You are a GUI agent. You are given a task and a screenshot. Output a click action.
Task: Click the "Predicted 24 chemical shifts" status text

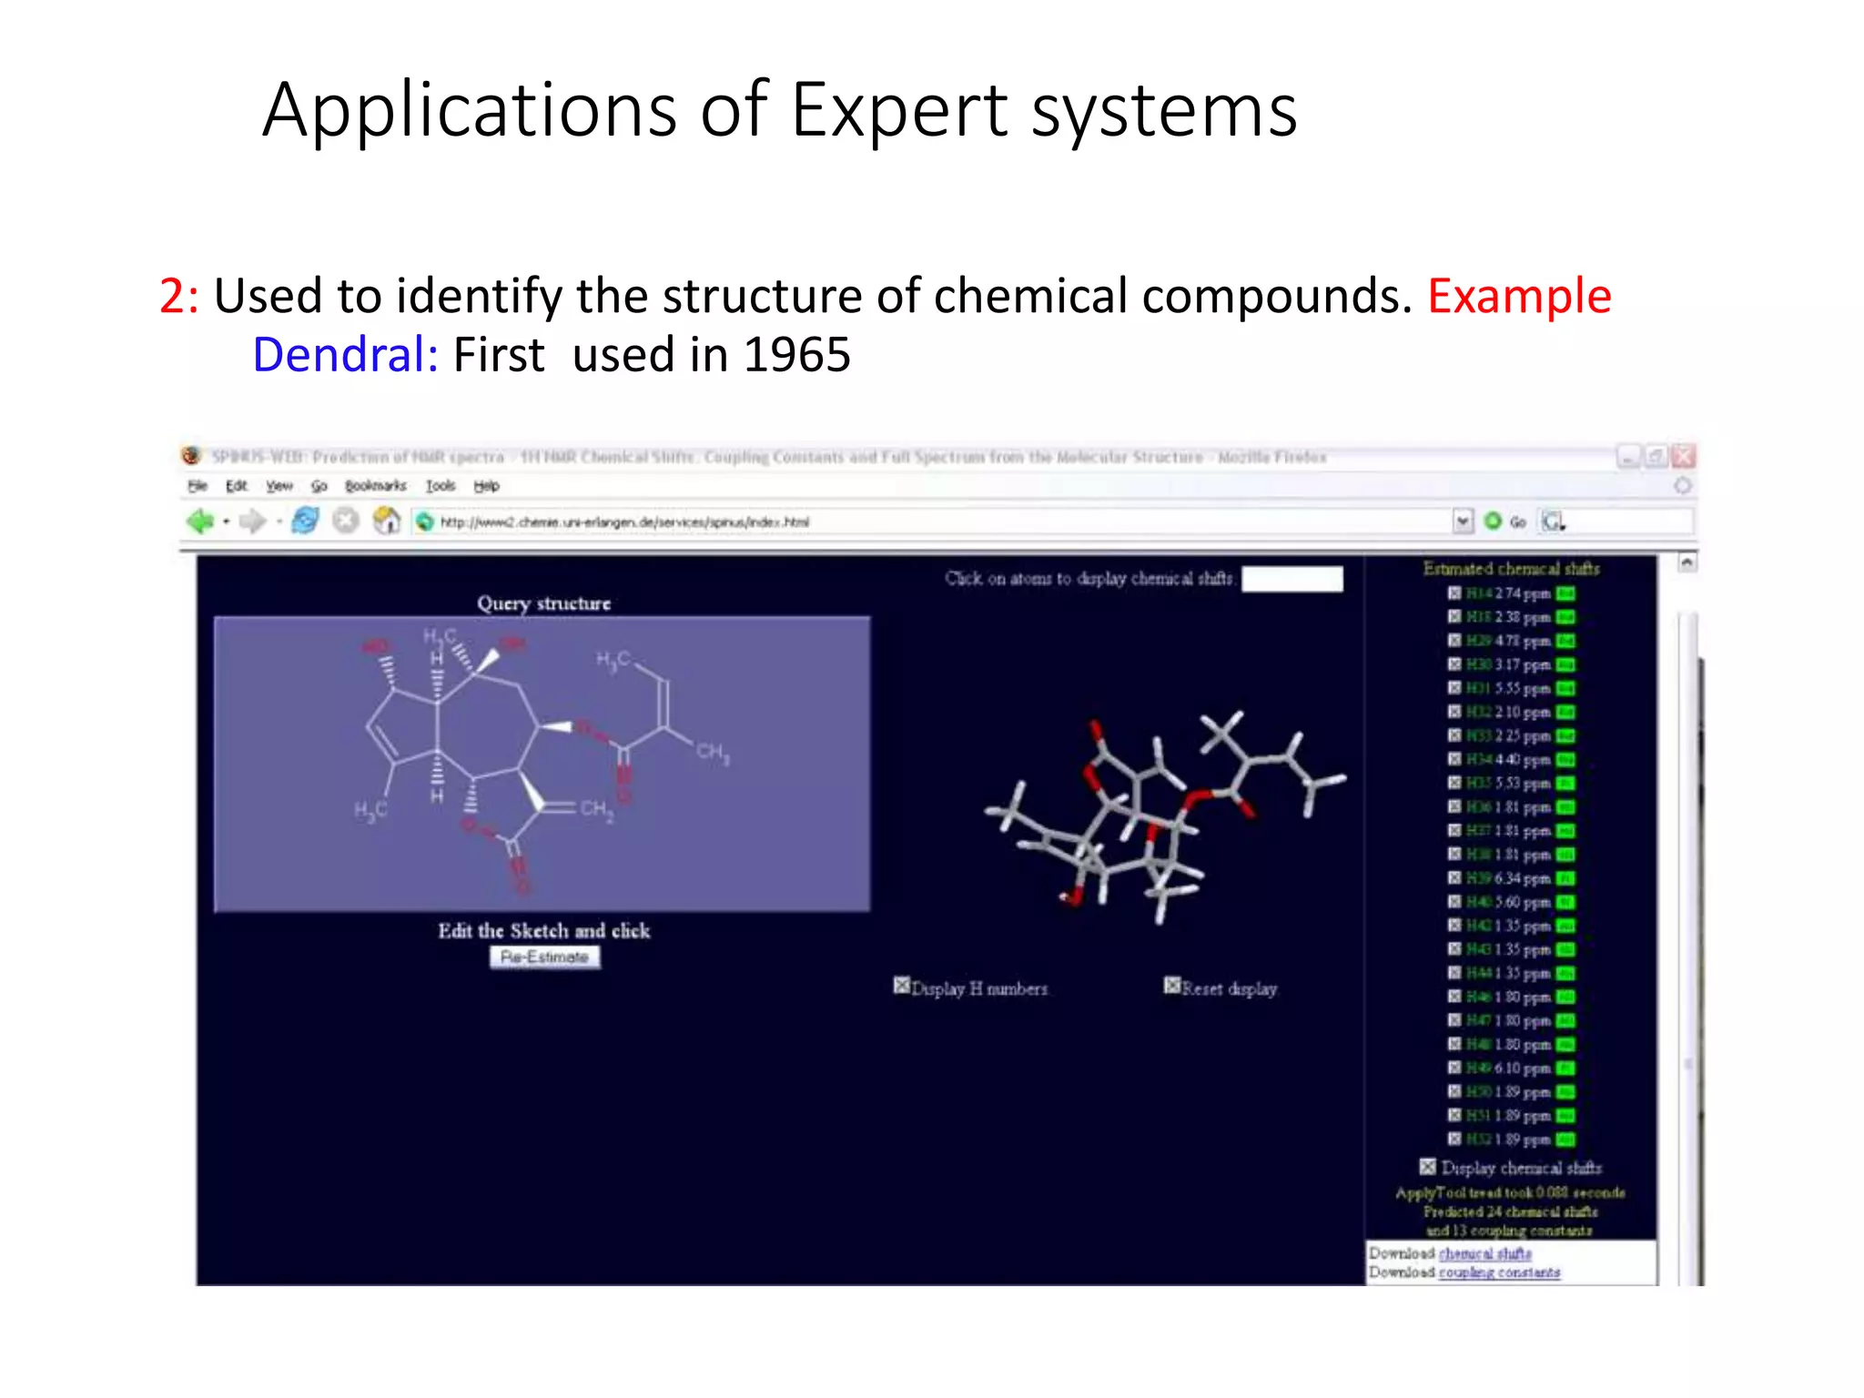1511,1211
